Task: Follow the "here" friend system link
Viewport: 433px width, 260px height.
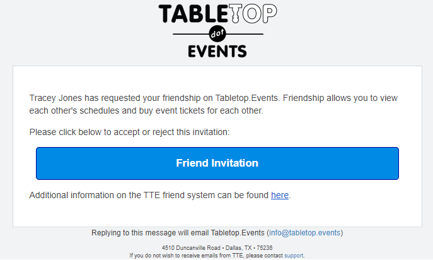Action: coord(280,195)
